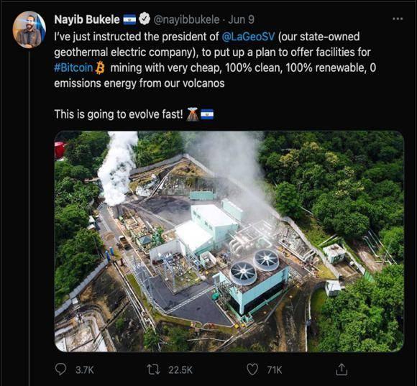Open the reply speech bubble icon
Screen dimensions: 417x386
[60, 369]
